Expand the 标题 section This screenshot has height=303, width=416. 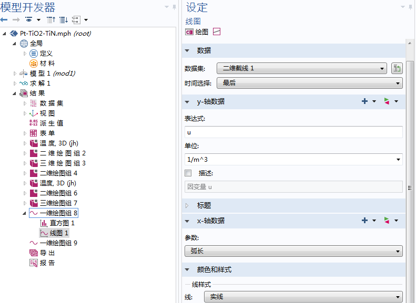[187, 205]
